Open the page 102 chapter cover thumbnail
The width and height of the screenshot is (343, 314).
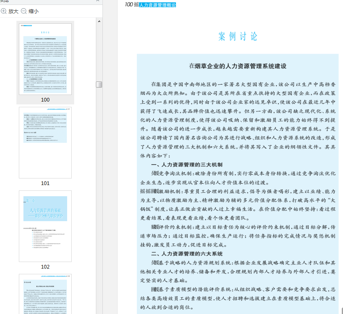coord(45,226)
